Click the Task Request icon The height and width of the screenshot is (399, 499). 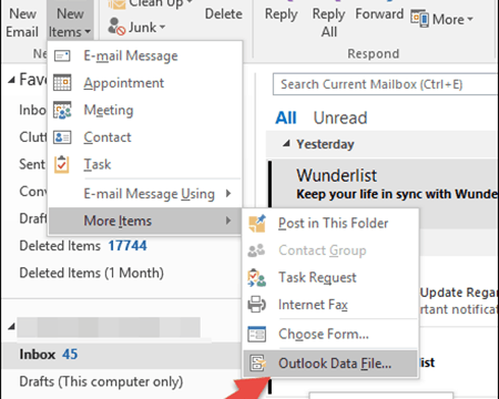coord(257,278)
